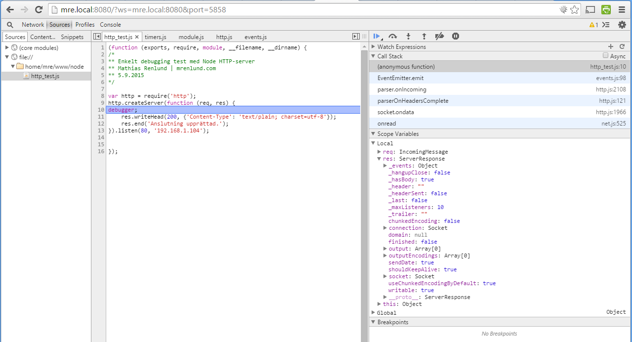Collapse the home/mre/www/node folder
The image size is (632, 342).
tap(13, 67)
